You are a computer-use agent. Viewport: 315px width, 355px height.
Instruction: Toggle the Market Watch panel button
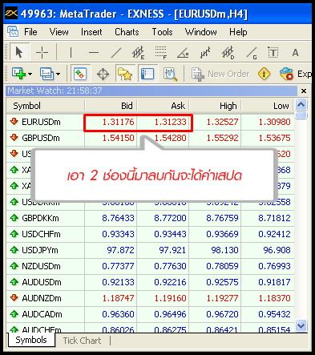80,74
